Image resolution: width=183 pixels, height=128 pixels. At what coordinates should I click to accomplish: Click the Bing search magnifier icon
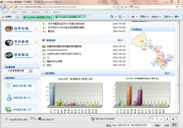click(177, 7)
